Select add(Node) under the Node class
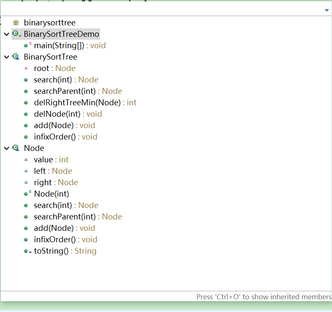 (x=64, y=228)
